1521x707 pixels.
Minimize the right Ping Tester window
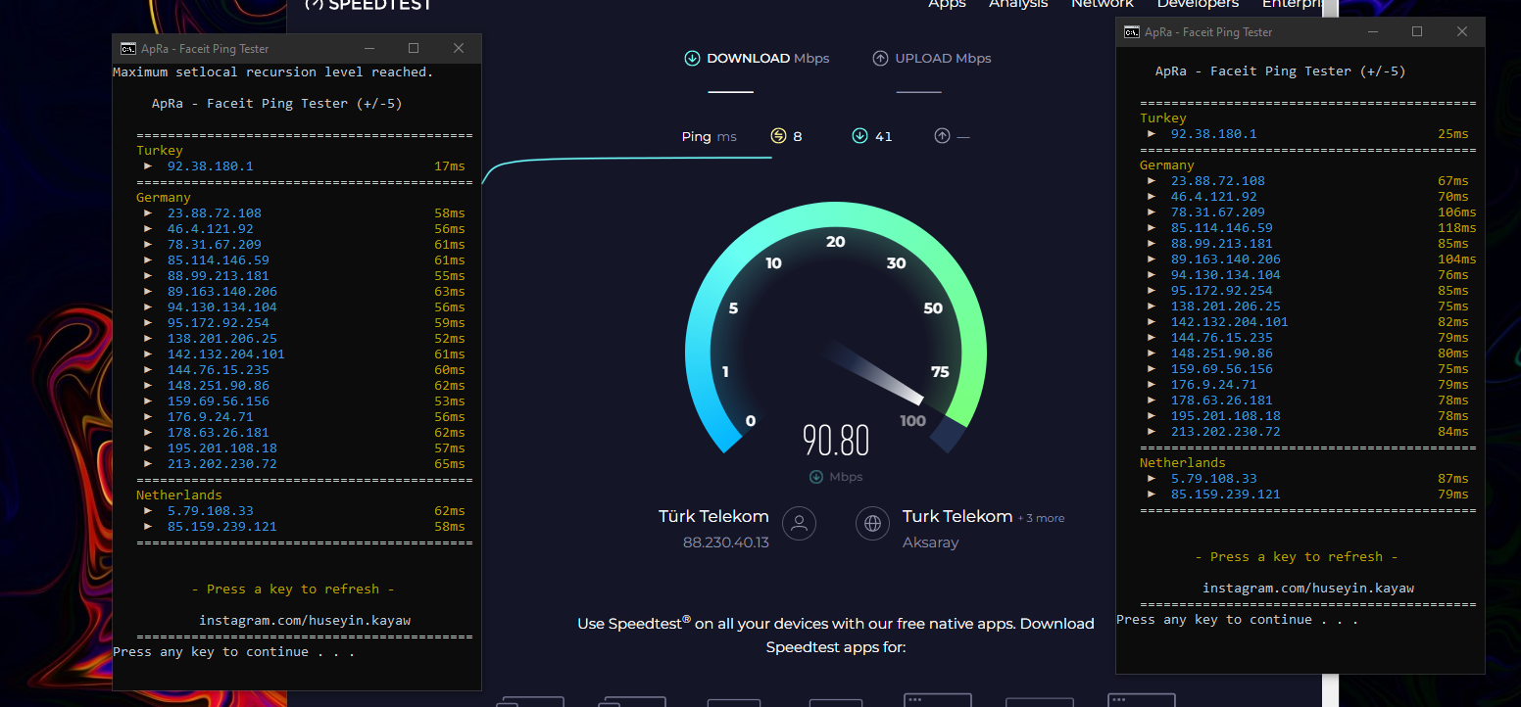[x=1373, y=32]
